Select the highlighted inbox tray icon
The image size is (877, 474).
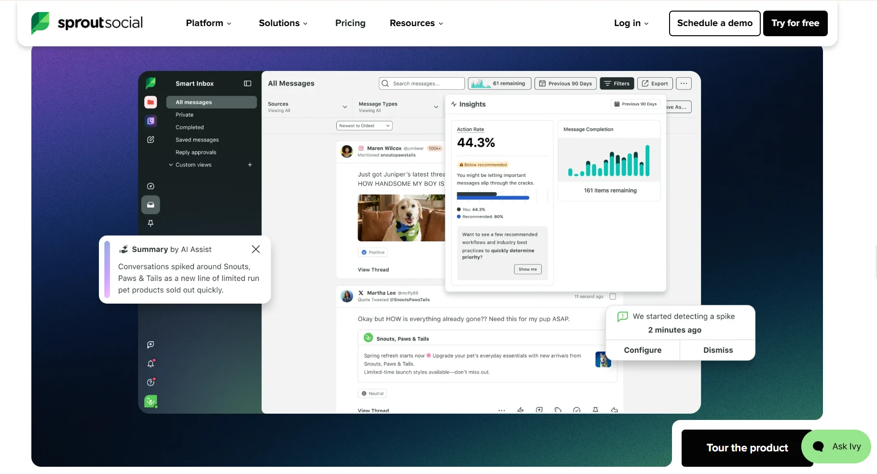[151, 205]
